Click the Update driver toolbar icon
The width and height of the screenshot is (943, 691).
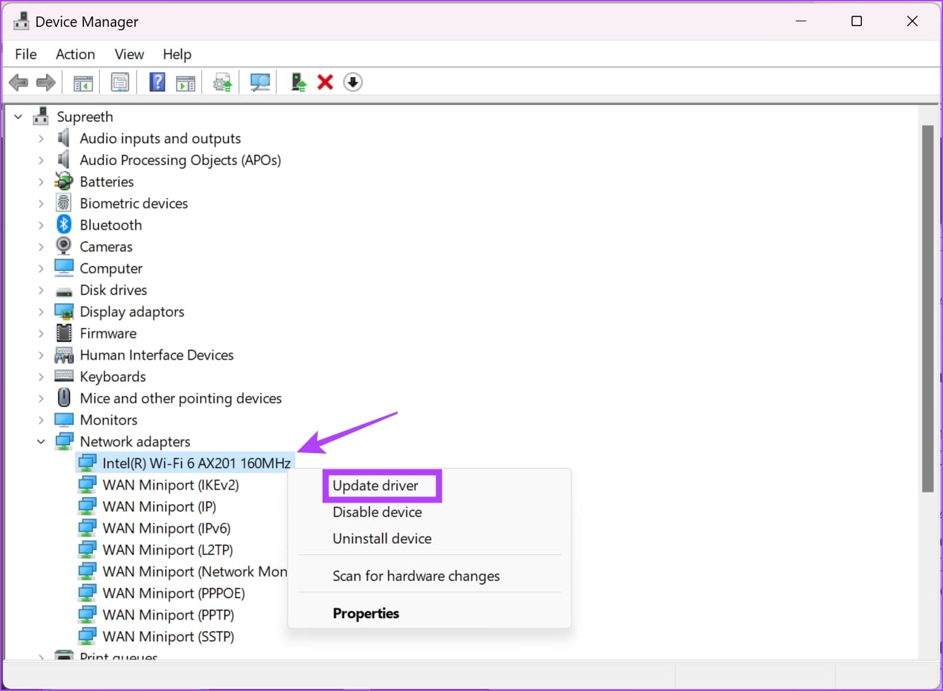click(223, 83)
